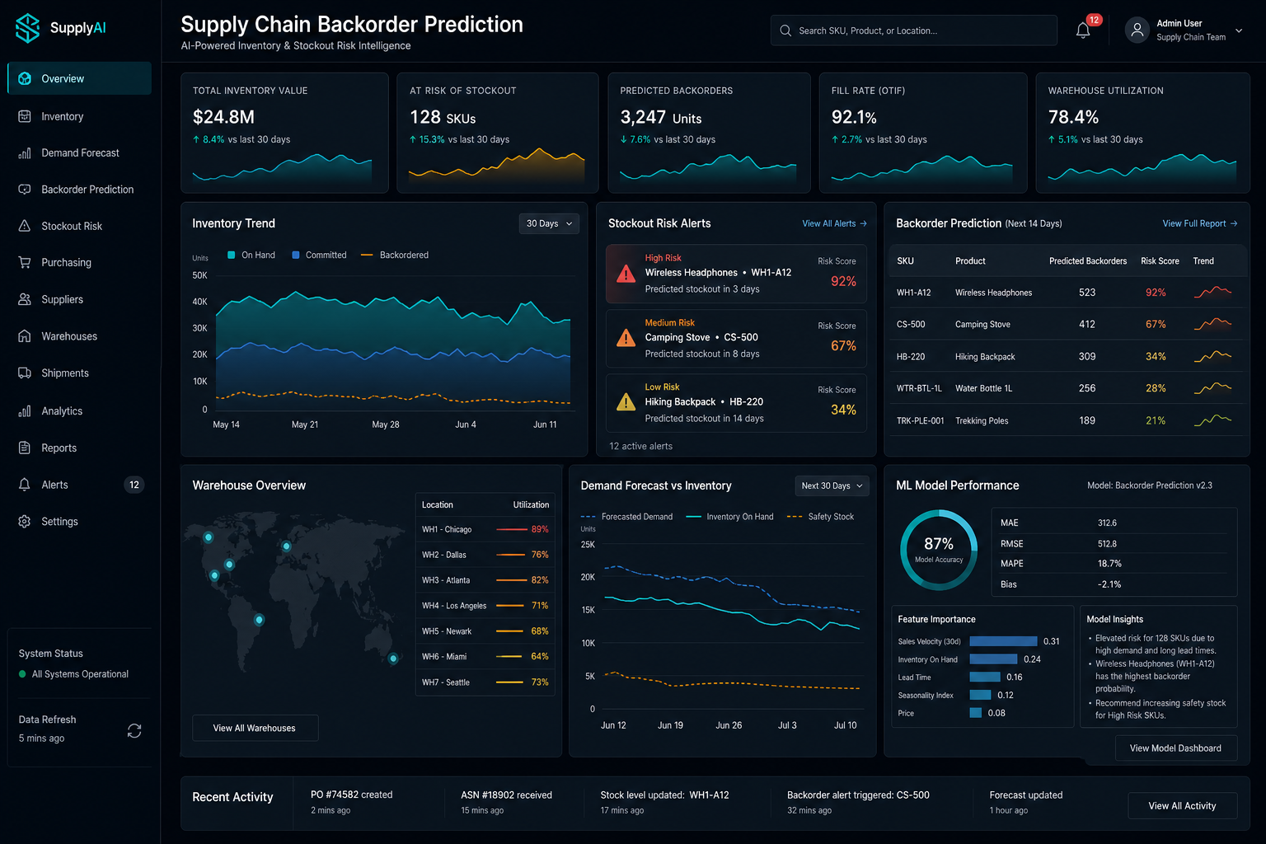Image resolution: width=1266 pixels, height=844 pixels.
Task: Click the notification bell icon
Action: [x=1083, y=30]
